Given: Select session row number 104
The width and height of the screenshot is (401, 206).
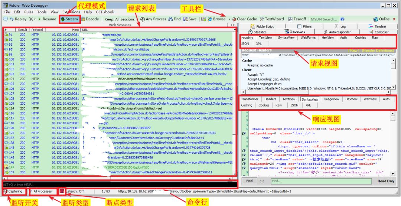Looking at the screenshot, I should (x=118, y=79).
